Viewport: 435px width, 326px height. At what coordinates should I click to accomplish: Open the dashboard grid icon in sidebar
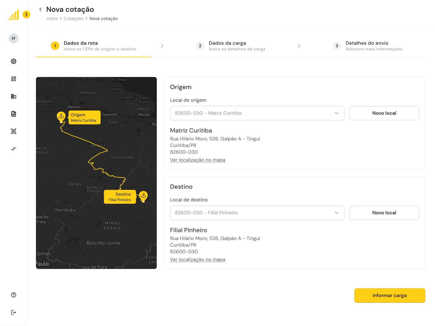[14, 79]
